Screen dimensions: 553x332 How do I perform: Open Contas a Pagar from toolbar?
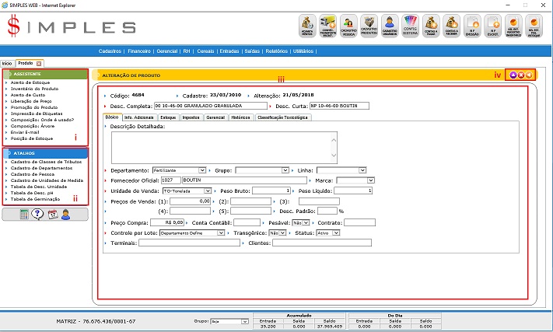tap(432, 26)
